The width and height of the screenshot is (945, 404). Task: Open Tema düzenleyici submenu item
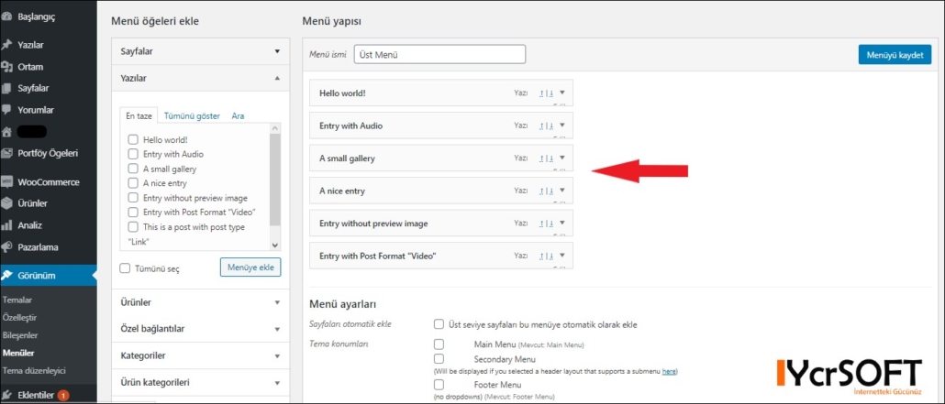[34, 370]
